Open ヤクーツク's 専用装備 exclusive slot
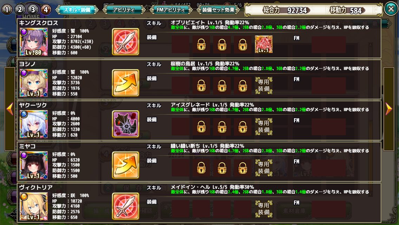This screenshot has height=225, width=399. [x=264, y=127]
